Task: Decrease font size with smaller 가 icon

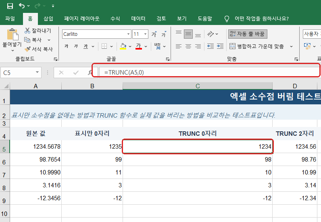Action: [164, 34]
